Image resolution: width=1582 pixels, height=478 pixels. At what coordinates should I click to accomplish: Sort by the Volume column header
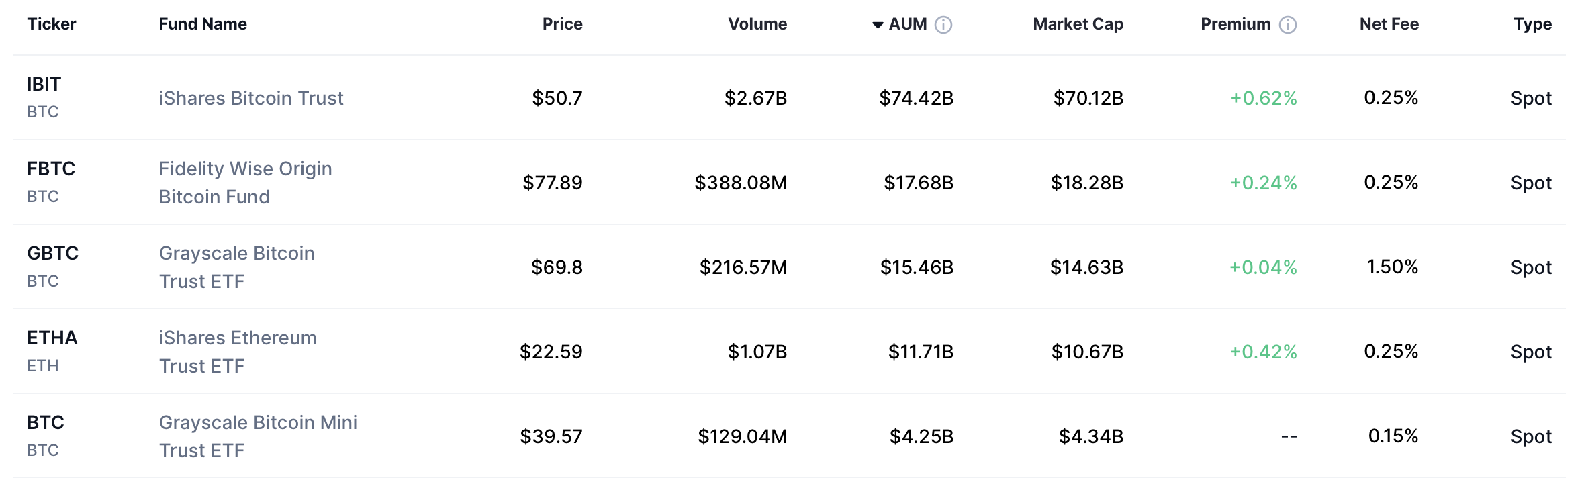[x=757, y=24]
